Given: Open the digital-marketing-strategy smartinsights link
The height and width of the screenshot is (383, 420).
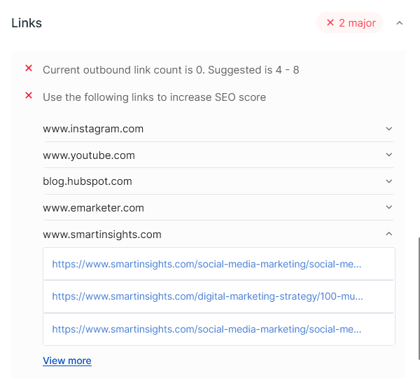Looking at the screenshot, I should pyautogui.click(x=207, y=296).
